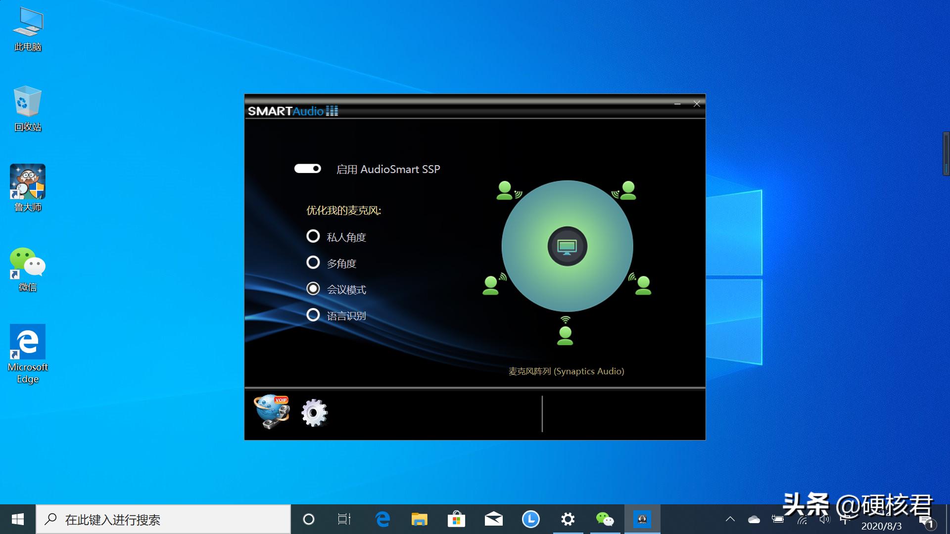Select the 会议模式 radio option
Viewport: 950px width, 534px height.
pyautogui.click(x=313, y=289)
